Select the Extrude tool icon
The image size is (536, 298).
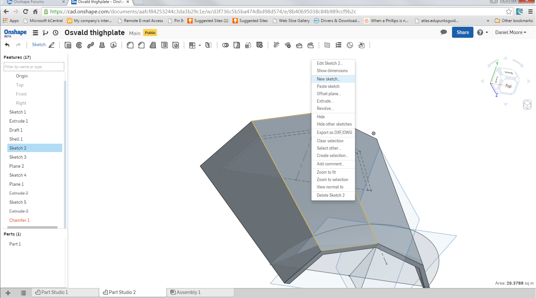click(68, 45)
